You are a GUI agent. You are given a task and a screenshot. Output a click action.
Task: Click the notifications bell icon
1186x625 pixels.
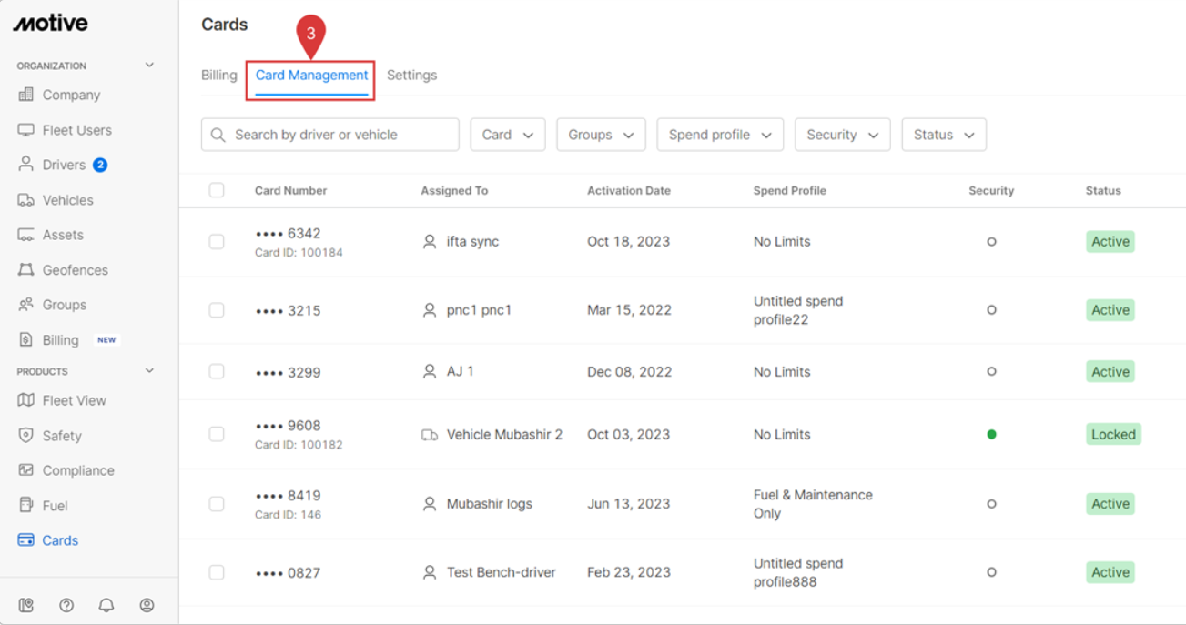click(x=106, y=605)
